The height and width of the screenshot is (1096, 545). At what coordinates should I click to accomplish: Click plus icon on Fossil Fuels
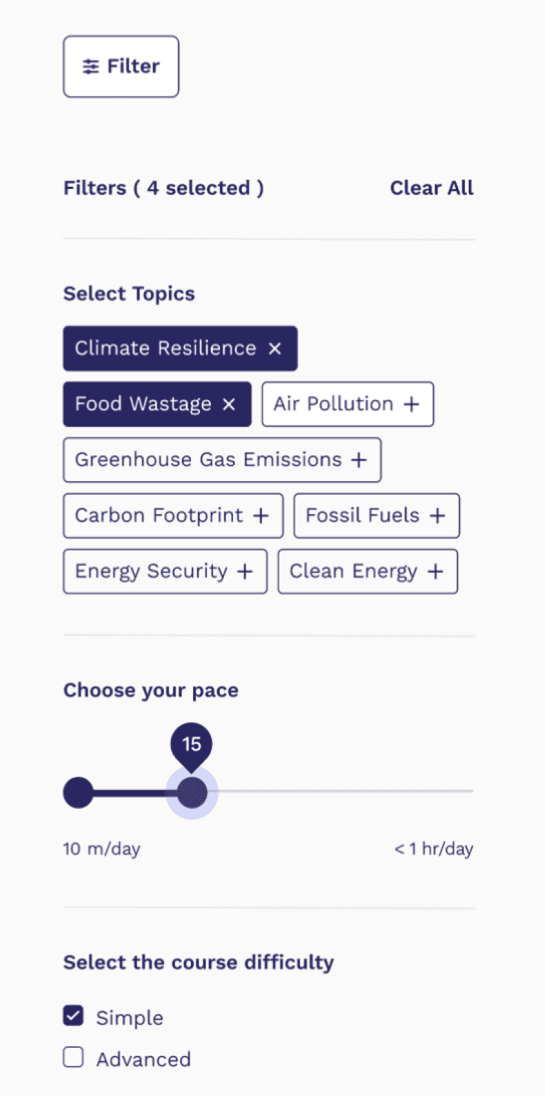(437, 516)
